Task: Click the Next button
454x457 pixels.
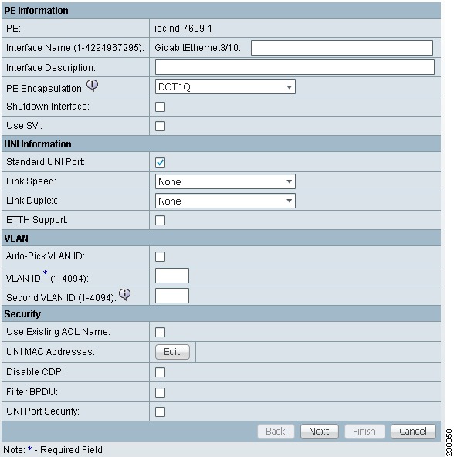Action: coord(320,431)
